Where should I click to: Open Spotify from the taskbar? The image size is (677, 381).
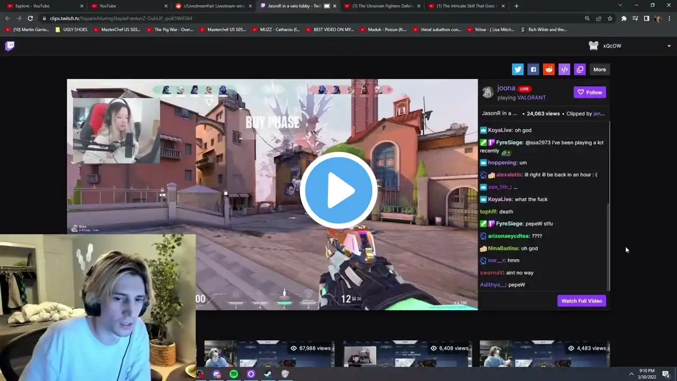click(234, 374)
